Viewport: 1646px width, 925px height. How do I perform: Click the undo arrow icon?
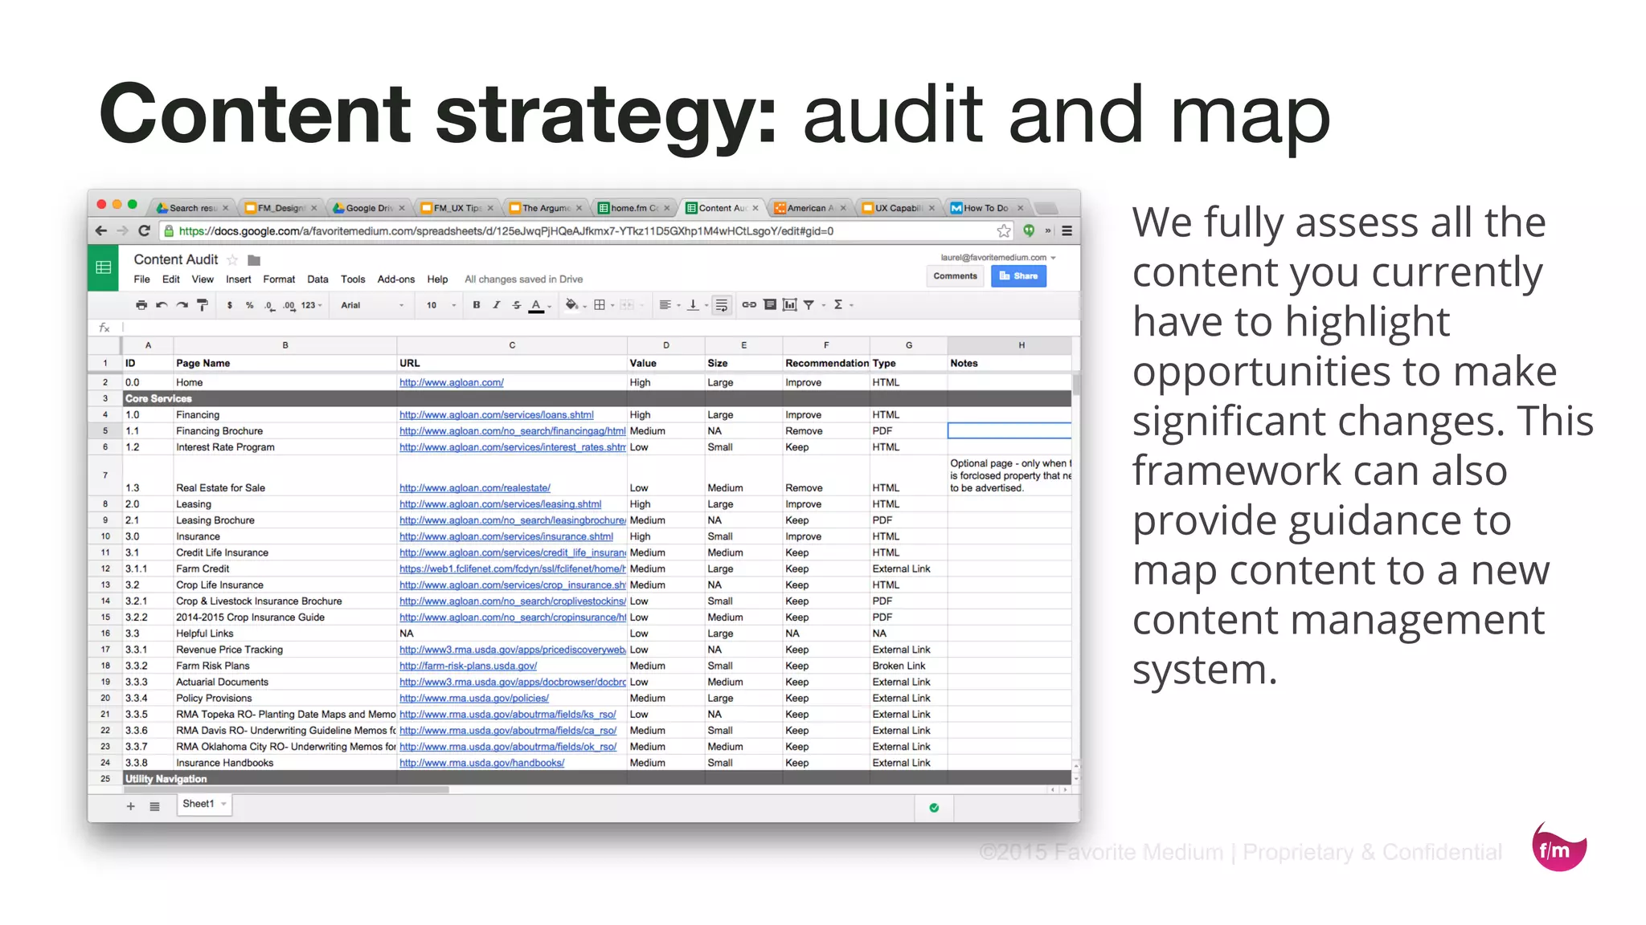point(162,305)
